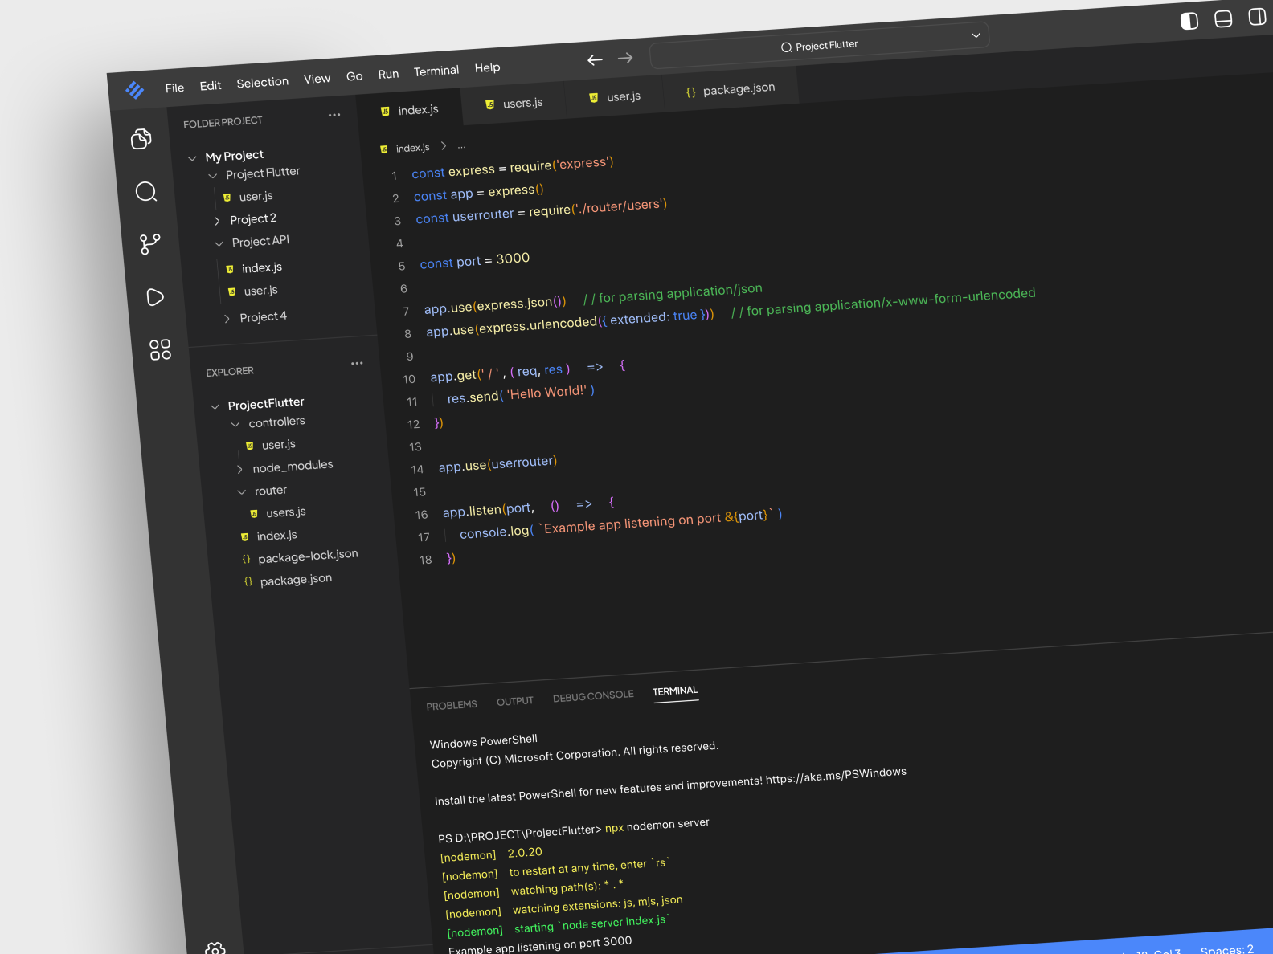The width and height of the screenshot is (1273, 954).
Task: Open the Extensions grid icon
Action: [160, 349]
